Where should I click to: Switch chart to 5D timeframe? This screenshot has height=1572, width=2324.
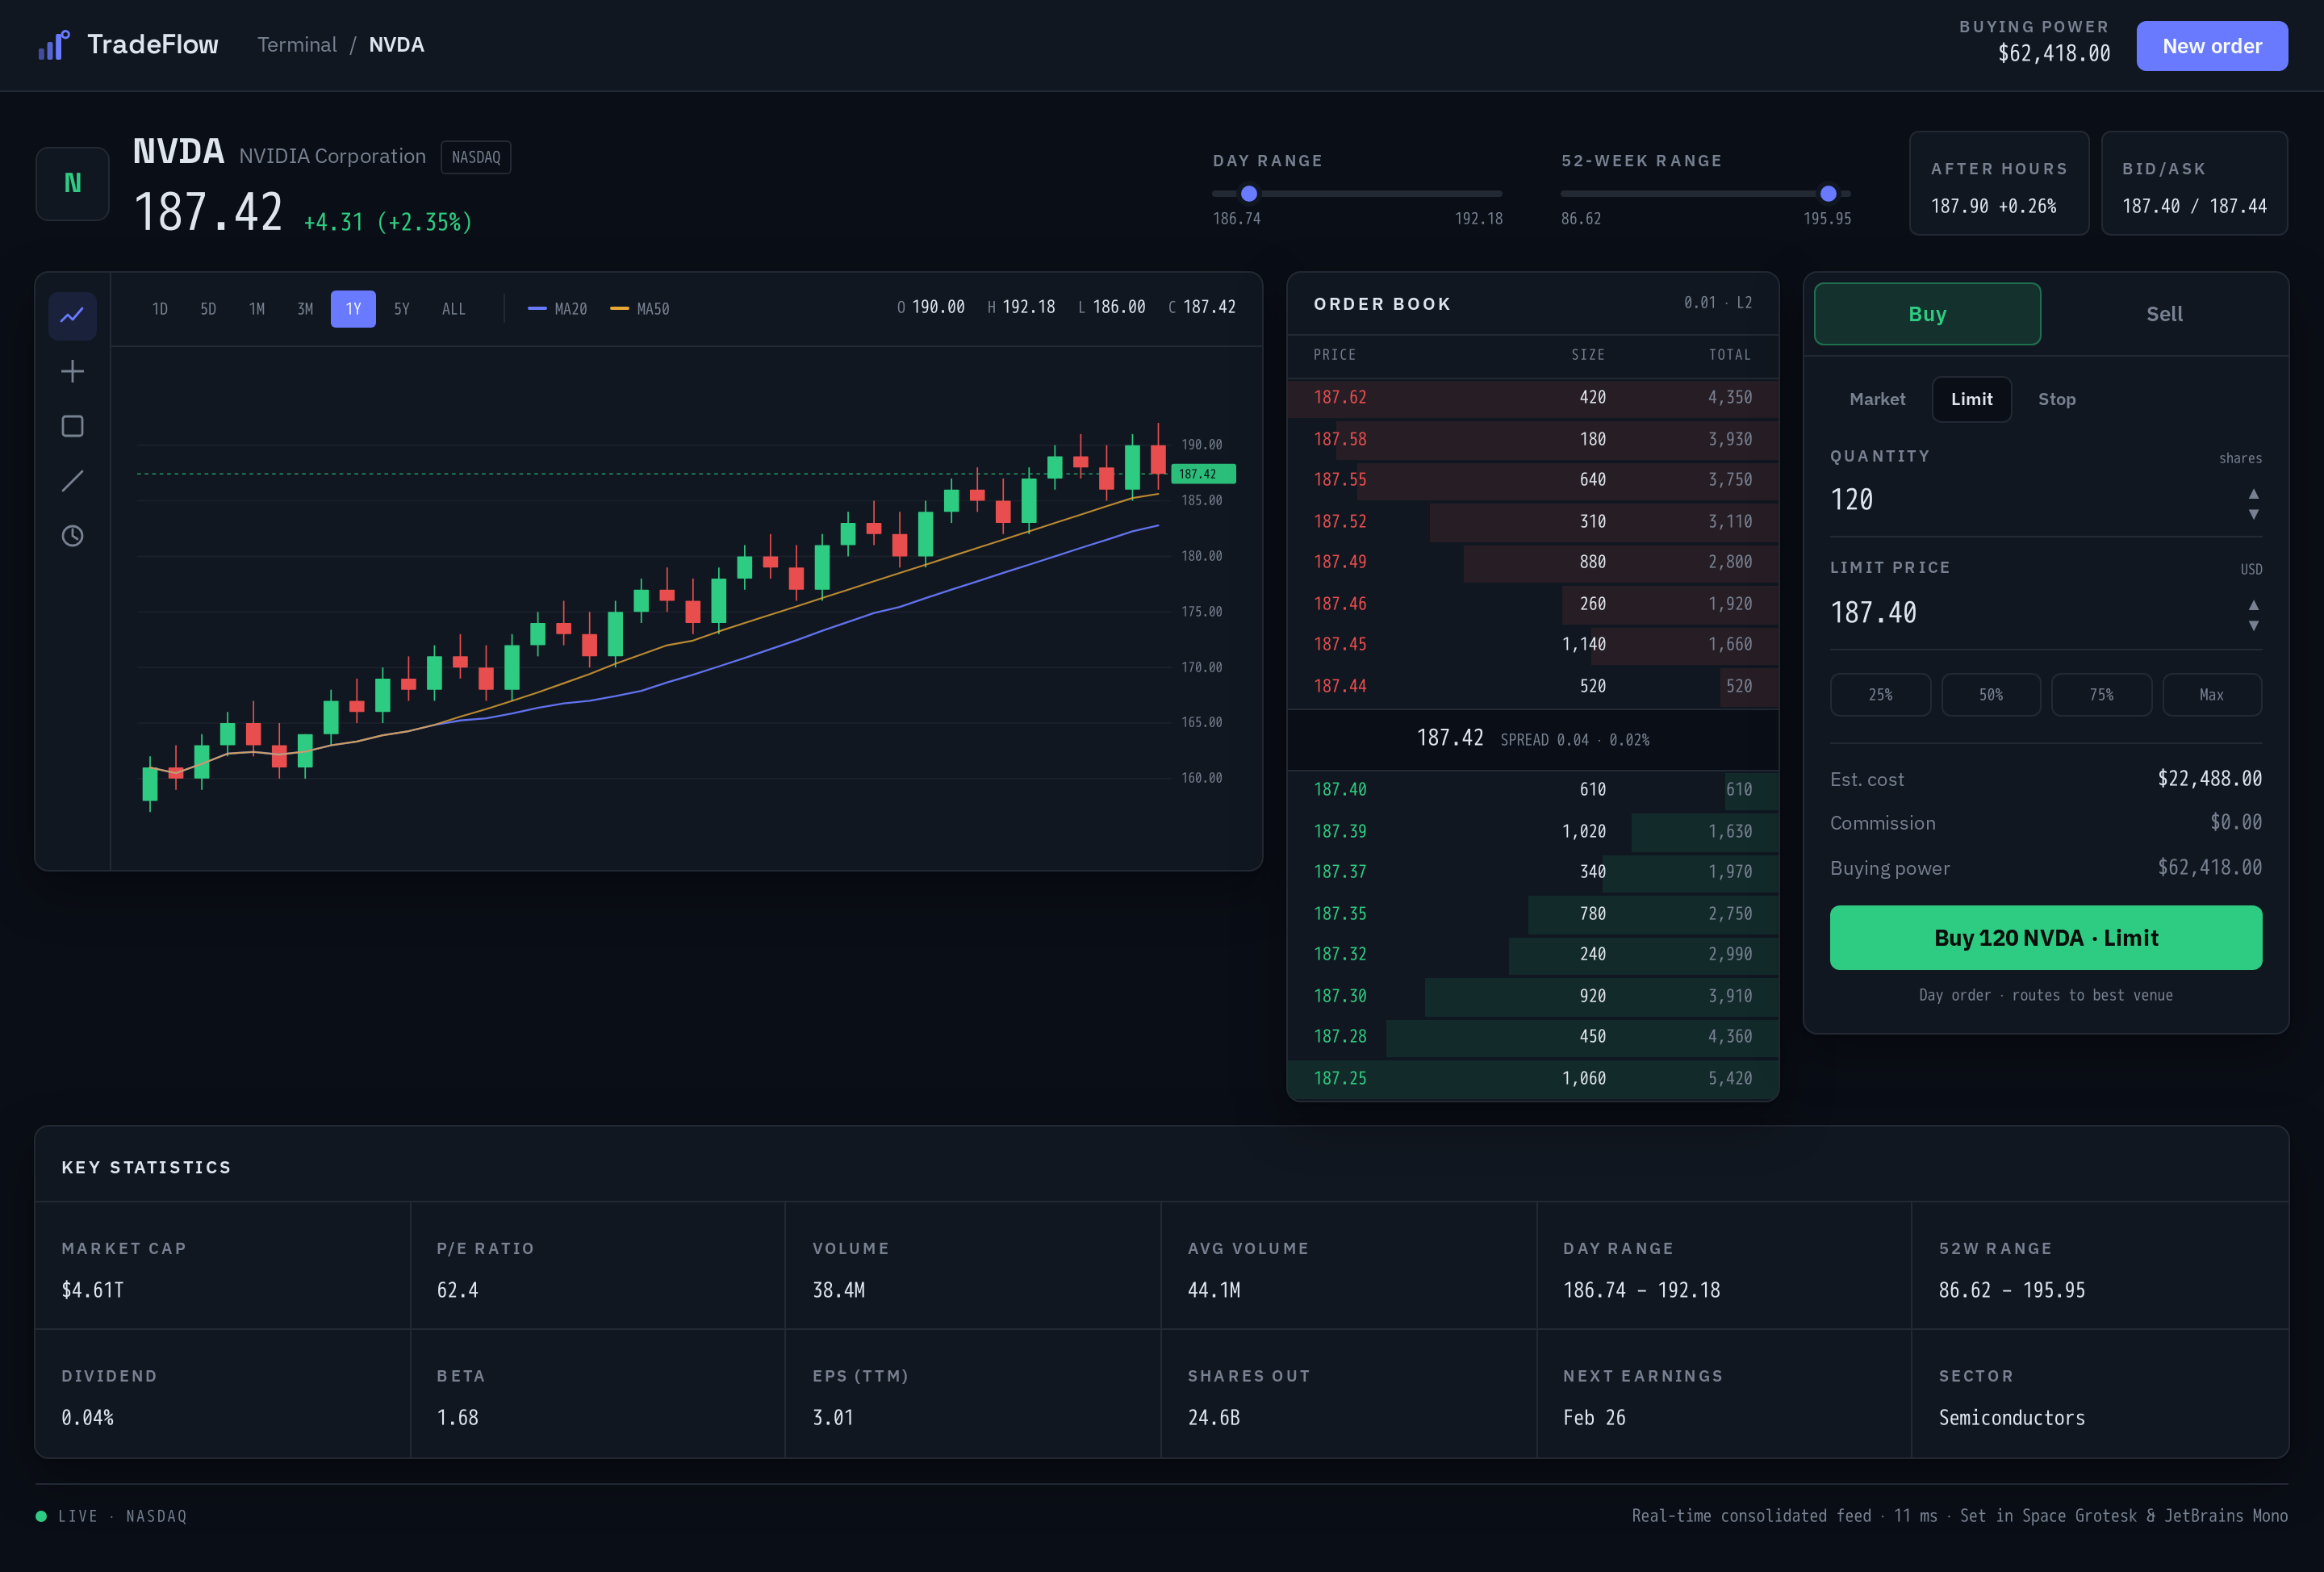pyautogui.click(x=208, y=309)
